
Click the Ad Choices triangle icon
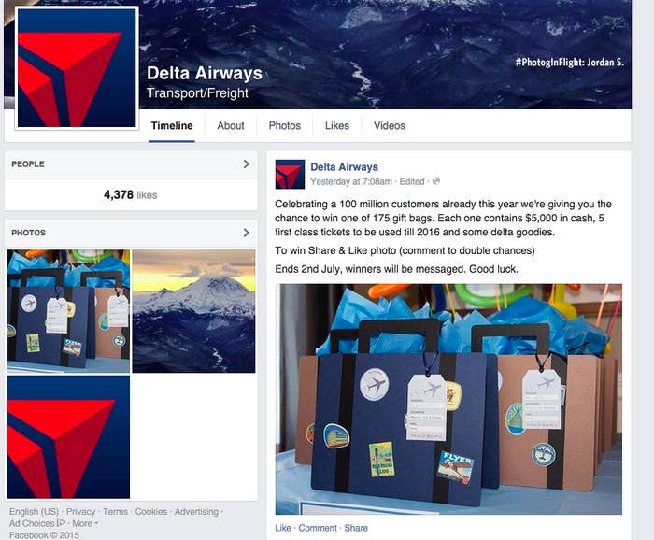61,522
